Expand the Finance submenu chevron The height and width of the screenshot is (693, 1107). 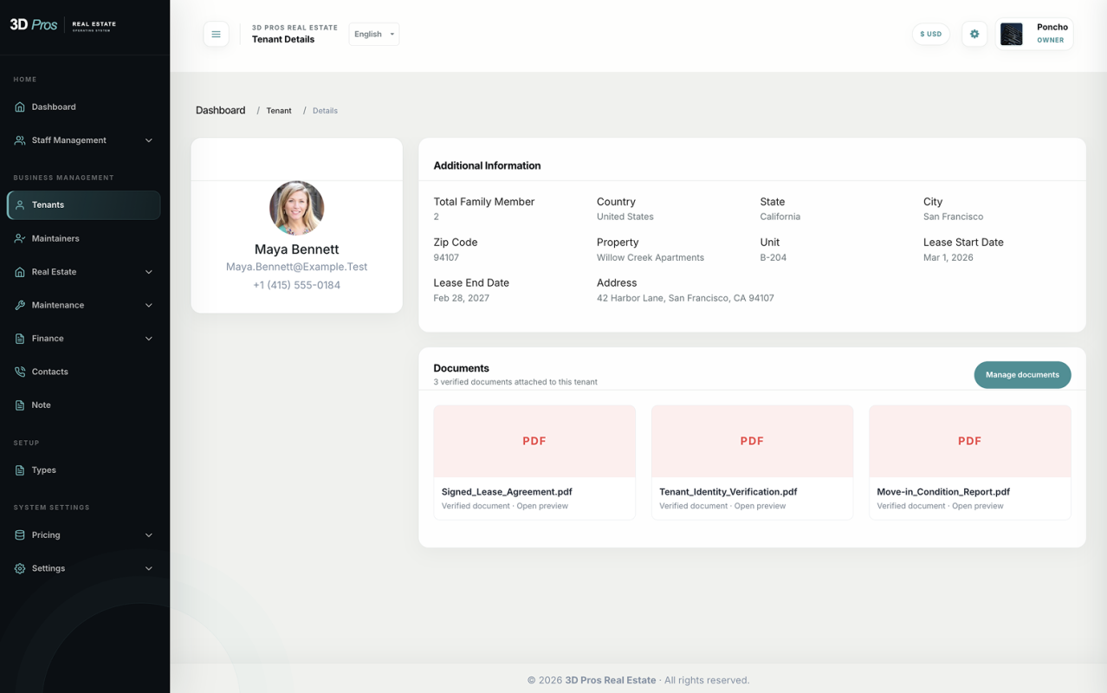click(149, 339)
